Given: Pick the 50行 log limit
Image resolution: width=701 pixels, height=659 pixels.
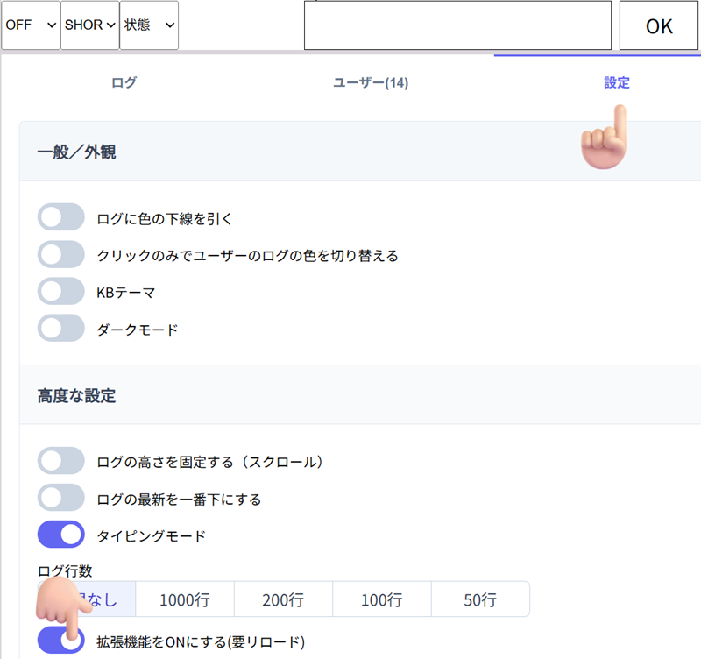Looking at the screenshot, I should tap(480, 600).
